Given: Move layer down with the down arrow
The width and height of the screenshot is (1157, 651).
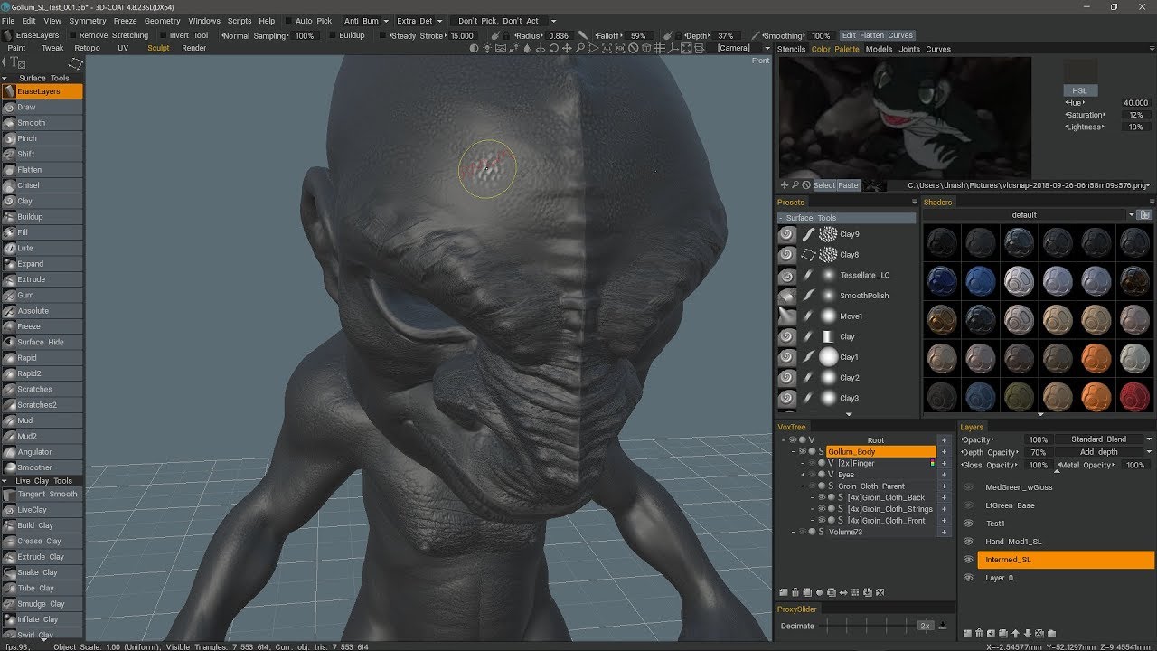Looking at the screenshot, I should click(x=1027, y=633).
